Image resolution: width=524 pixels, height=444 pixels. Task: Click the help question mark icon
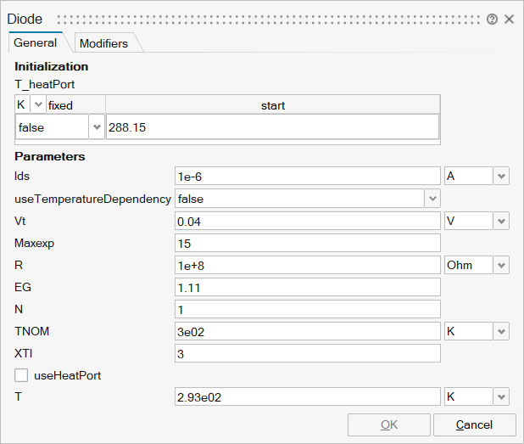tap(493, 19)
